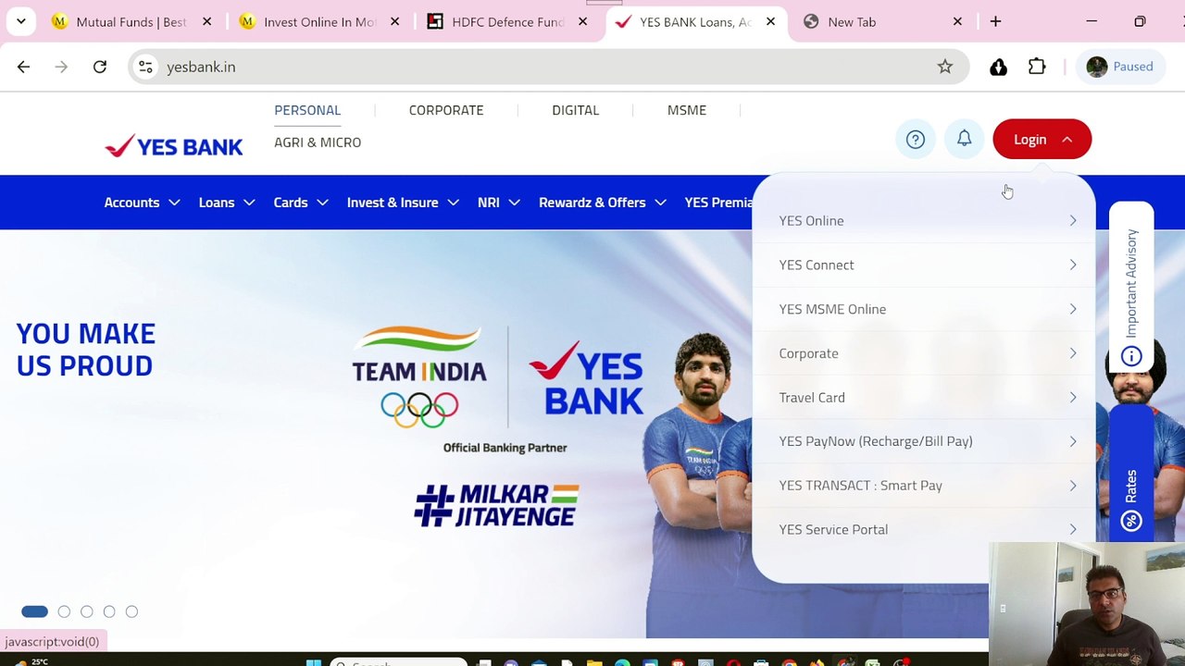Open the Paused profile avatar menu
Screen dimensions: 1185x666
[x=1120, y=67]
